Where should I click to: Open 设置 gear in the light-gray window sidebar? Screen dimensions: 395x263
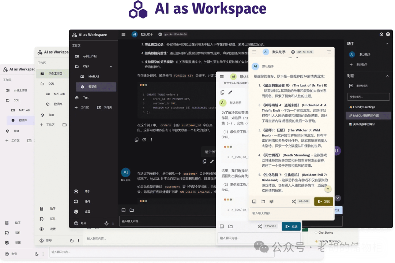(42, 229)
